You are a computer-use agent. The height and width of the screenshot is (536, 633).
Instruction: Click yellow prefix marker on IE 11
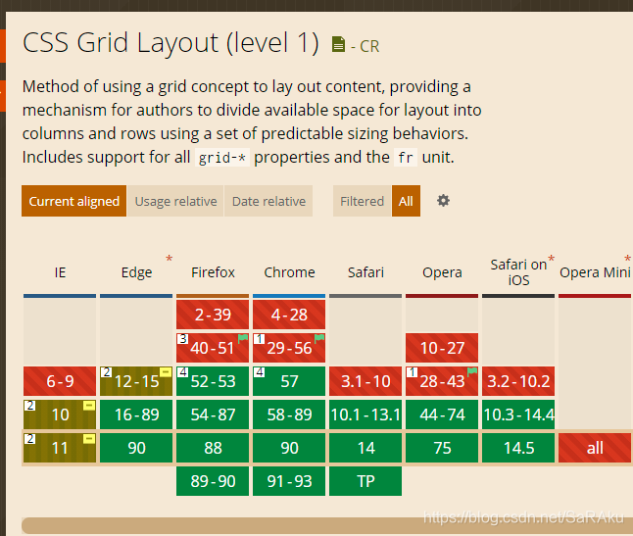(89, 439)
